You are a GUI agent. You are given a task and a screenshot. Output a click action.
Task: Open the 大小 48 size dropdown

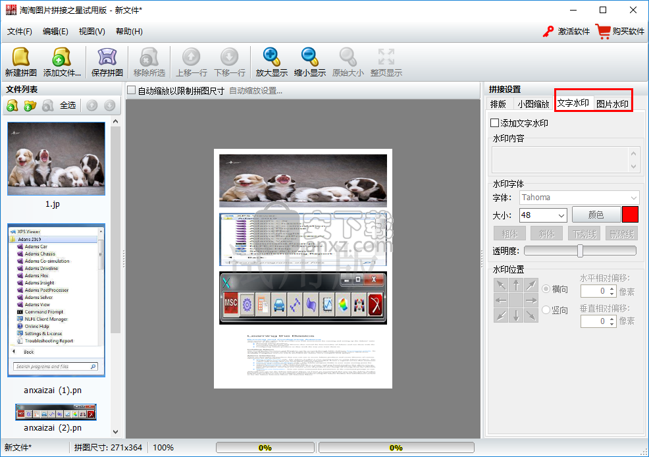[543, 215]
